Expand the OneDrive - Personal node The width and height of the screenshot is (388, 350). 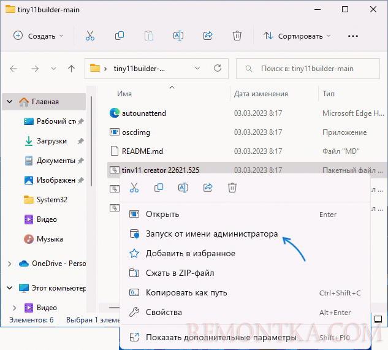click(10, 264)
